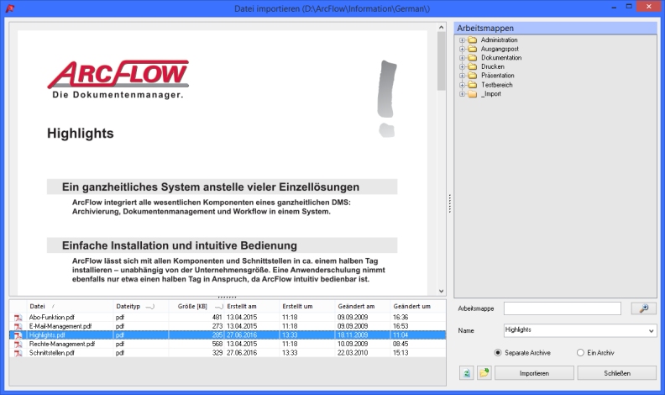
Task: Expand the Ausgangspost tree node
Action: click(463, 49)
